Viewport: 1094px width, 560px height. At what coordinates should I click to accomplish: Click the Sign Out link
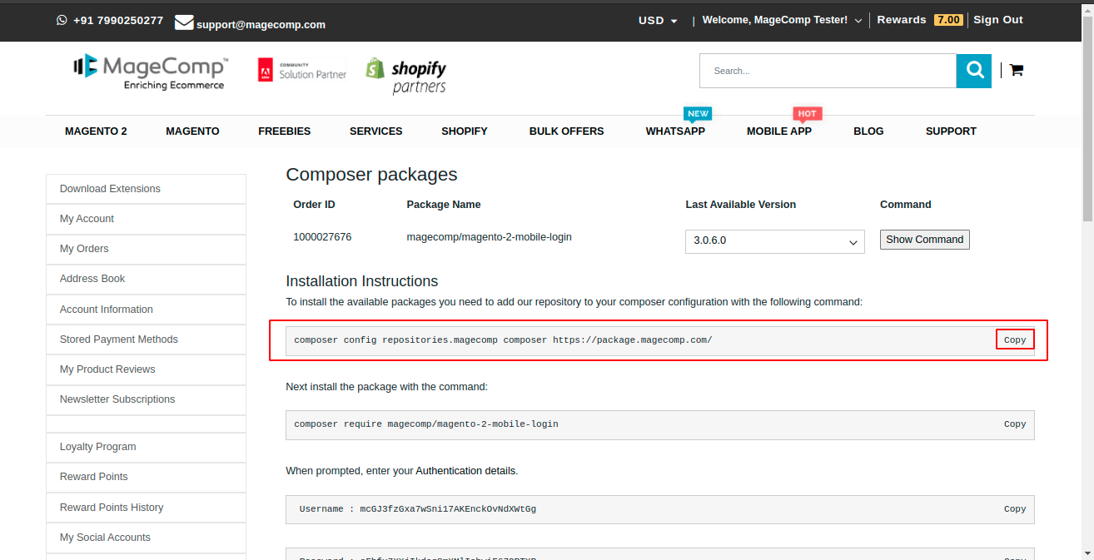pyautogui.click(x=997, y=20)
